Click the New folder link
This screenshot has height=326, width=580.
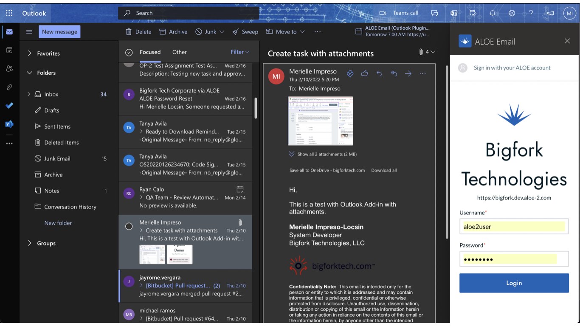click(58, 223)
